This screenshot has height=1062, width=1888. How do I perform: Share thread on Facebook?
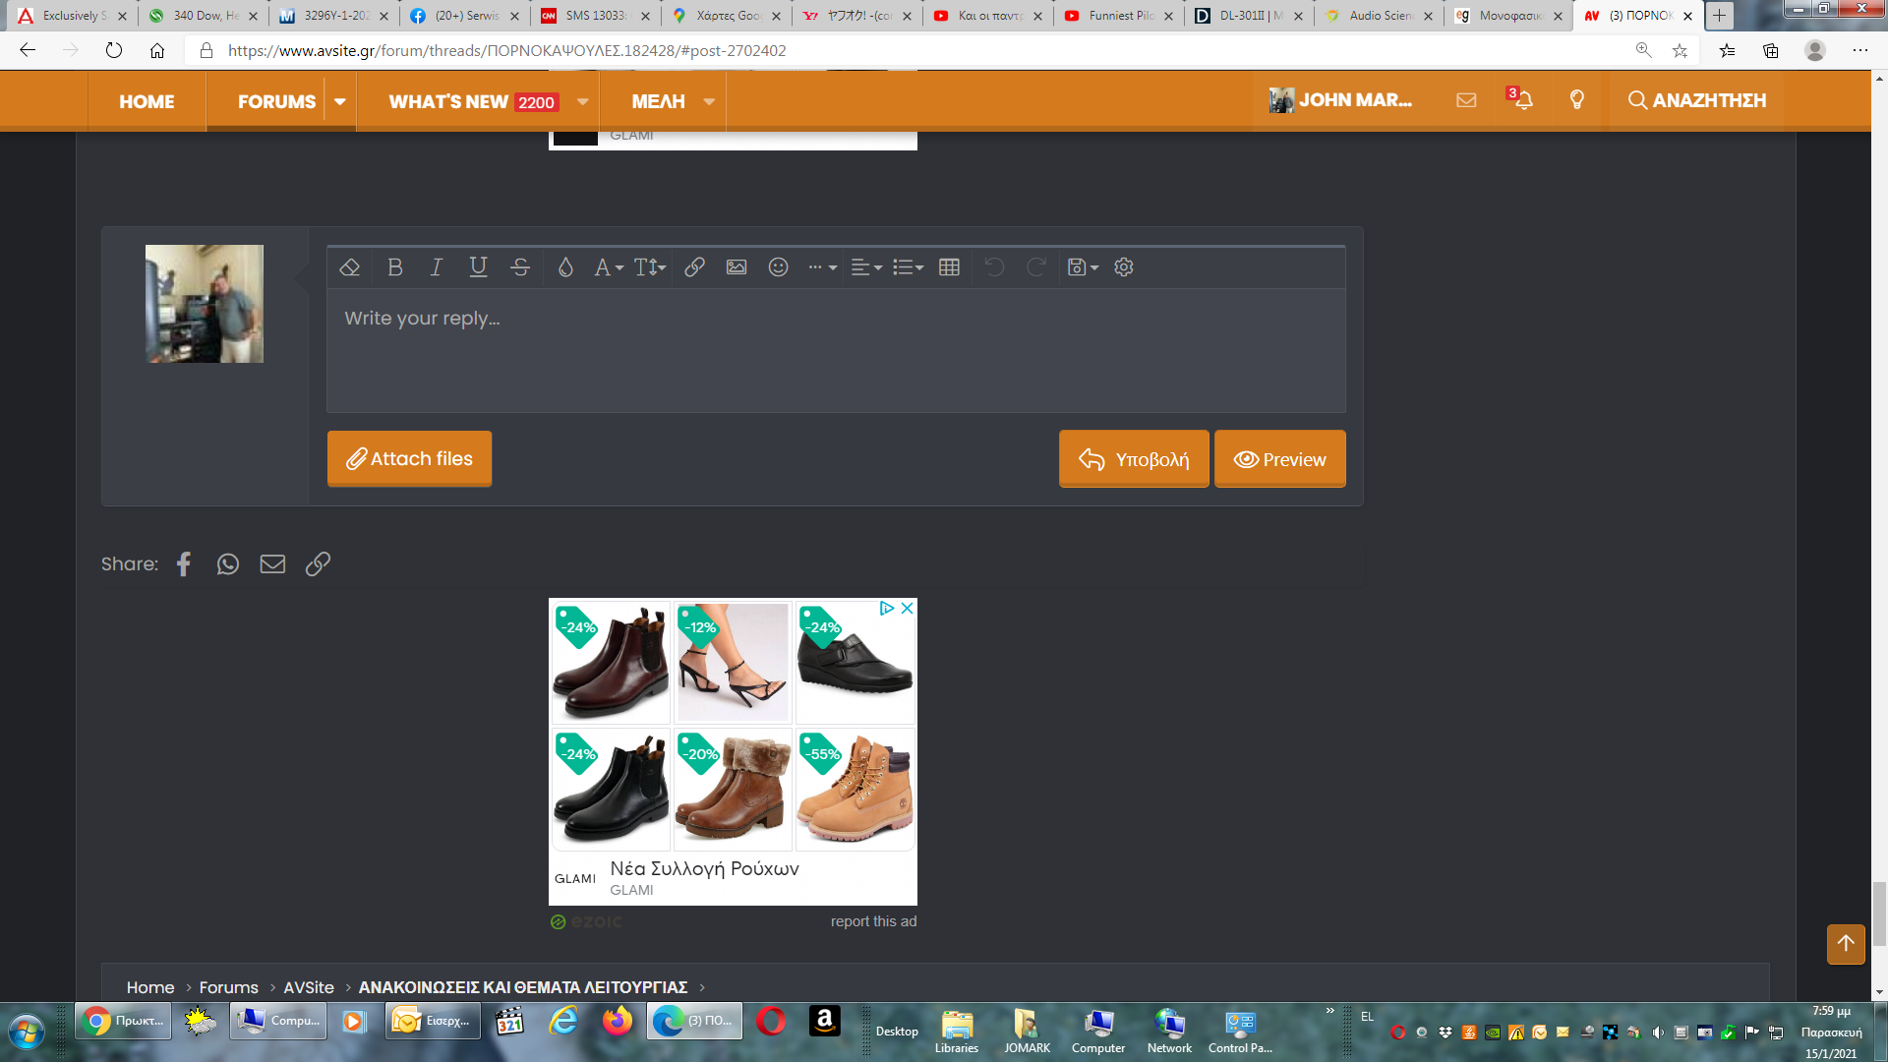(x=184, y=563)
